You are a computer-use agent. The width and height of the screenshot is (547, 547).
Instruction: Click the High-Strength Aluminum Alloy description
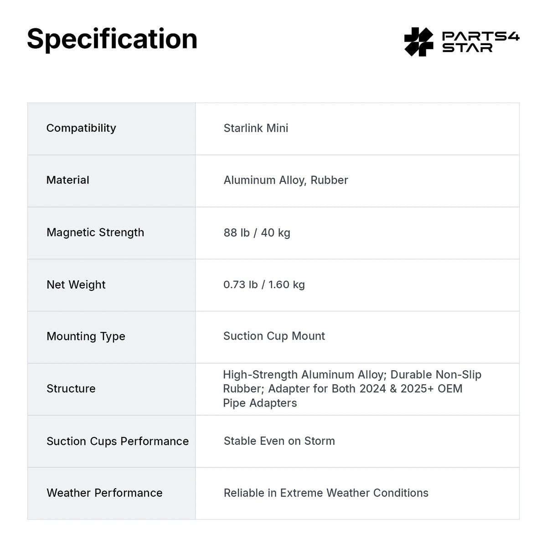(352, 389)
